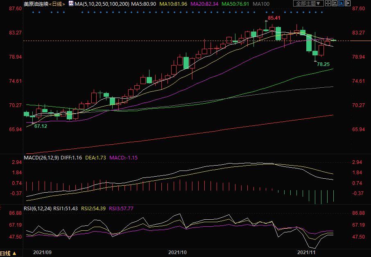
Task: Click the 美原油连续 instrument title
Action: click(x=36, y=4)
